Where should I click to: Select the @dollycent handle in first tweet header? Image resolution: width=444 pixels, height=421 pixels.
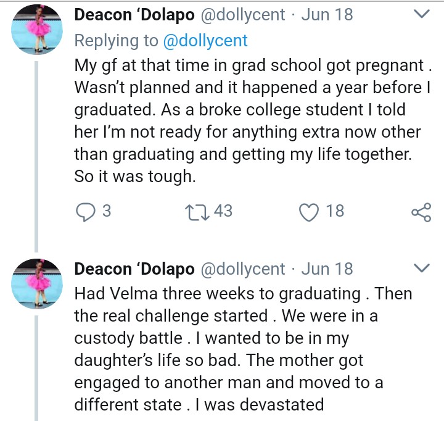243,15
